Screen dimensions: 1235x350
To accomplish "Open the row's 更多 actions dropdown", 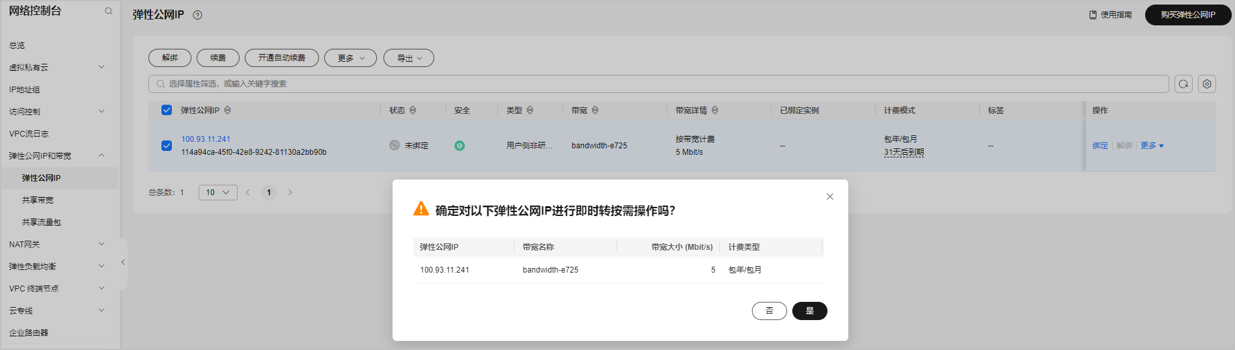I will click(1152, 146).
